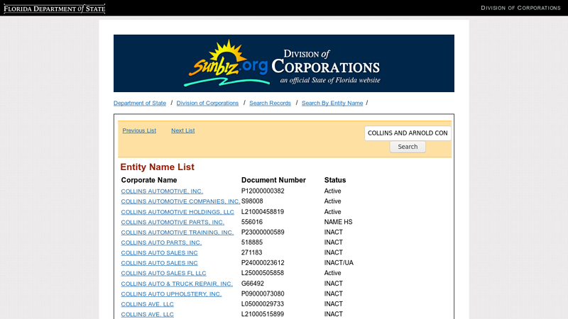Open COLLINS AUTO PARTS, INC. record
The height and width of the screenshot is (319, 568).
[161, 242]
